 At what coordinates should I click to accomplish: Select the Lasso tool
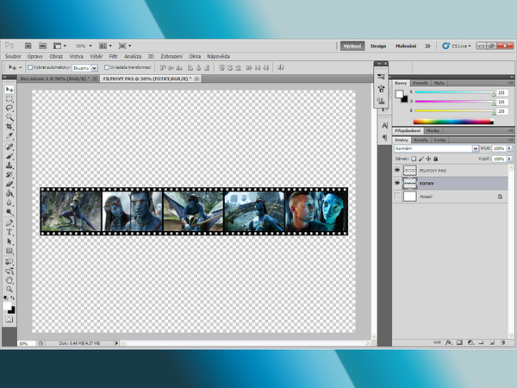coord(10,108)
